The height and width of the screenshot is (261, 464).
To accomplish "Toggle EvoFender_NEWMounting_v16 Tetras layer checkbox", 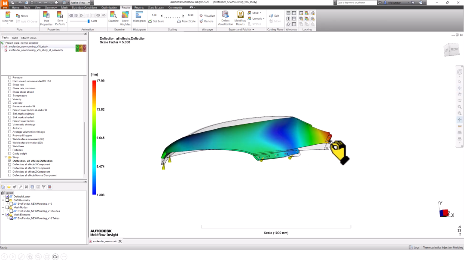I will (x=11, y=219).
